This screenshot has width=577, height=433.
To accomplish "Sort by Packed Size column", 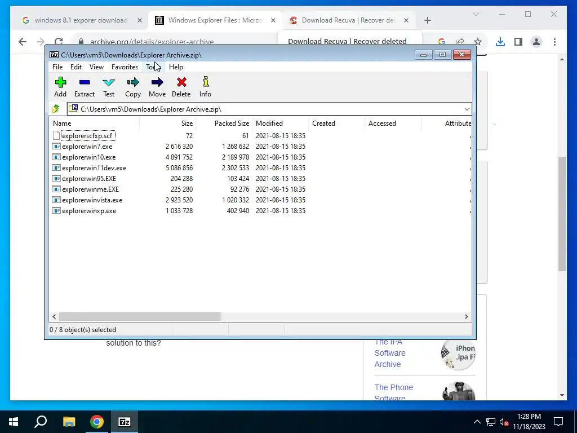I will 224,123.
